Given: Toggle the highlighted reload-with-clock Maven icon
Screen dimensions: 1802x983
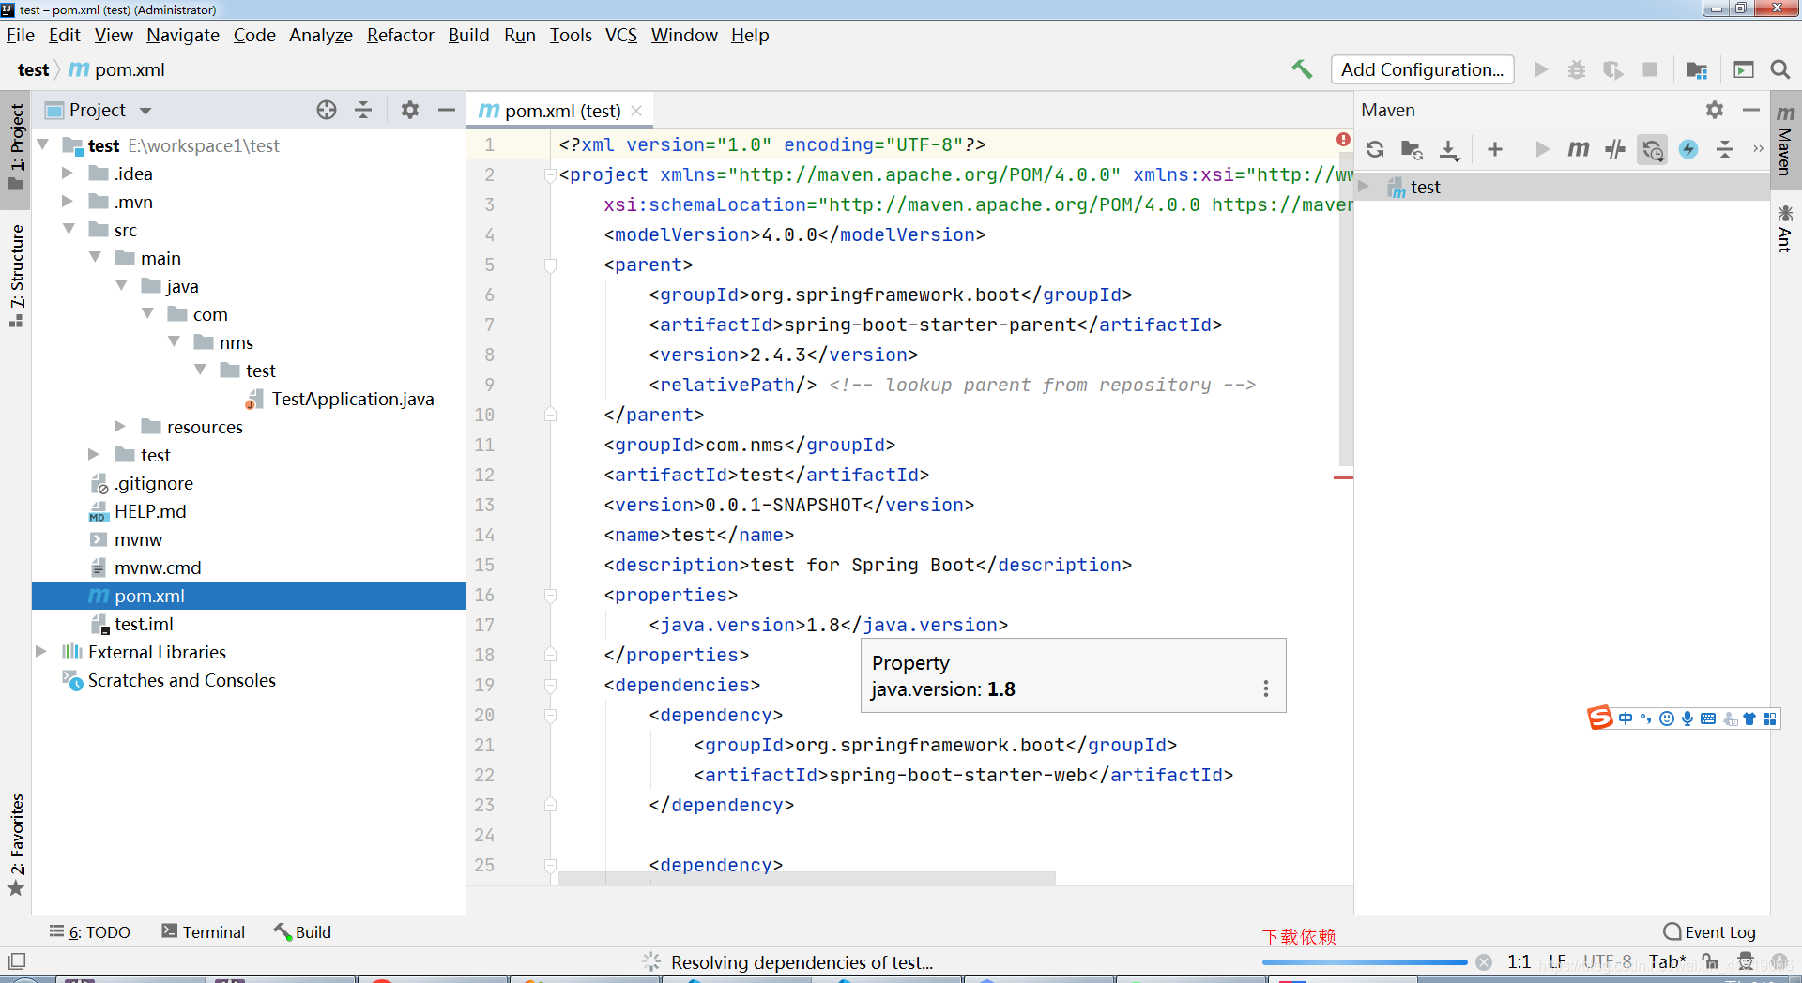Looking at the screenshot, I should (x=1653, y=149).
